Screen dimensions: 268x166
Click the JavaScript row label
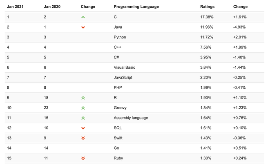point(123,78)
